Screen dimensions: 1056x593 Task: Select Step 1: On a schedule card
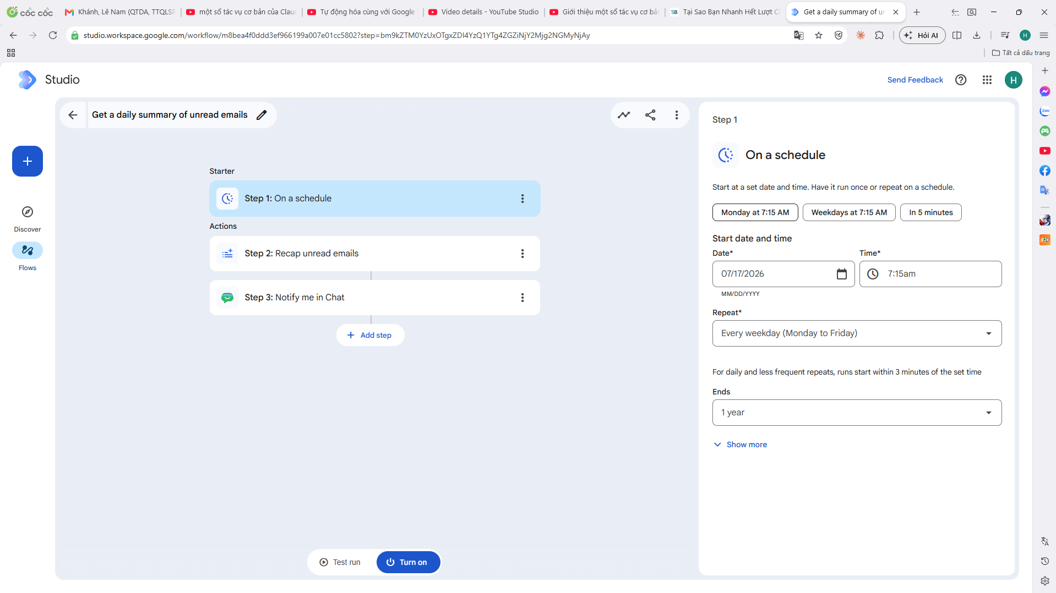pyautogui.click(x=374, y=199)
